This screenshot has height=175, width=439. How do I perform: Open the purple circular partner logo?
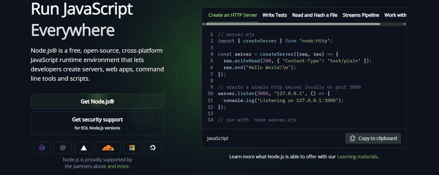(42, 148)
